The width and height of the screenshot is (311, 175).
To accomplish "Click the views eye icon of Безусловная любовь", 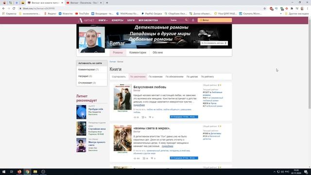I will (135, 117).
